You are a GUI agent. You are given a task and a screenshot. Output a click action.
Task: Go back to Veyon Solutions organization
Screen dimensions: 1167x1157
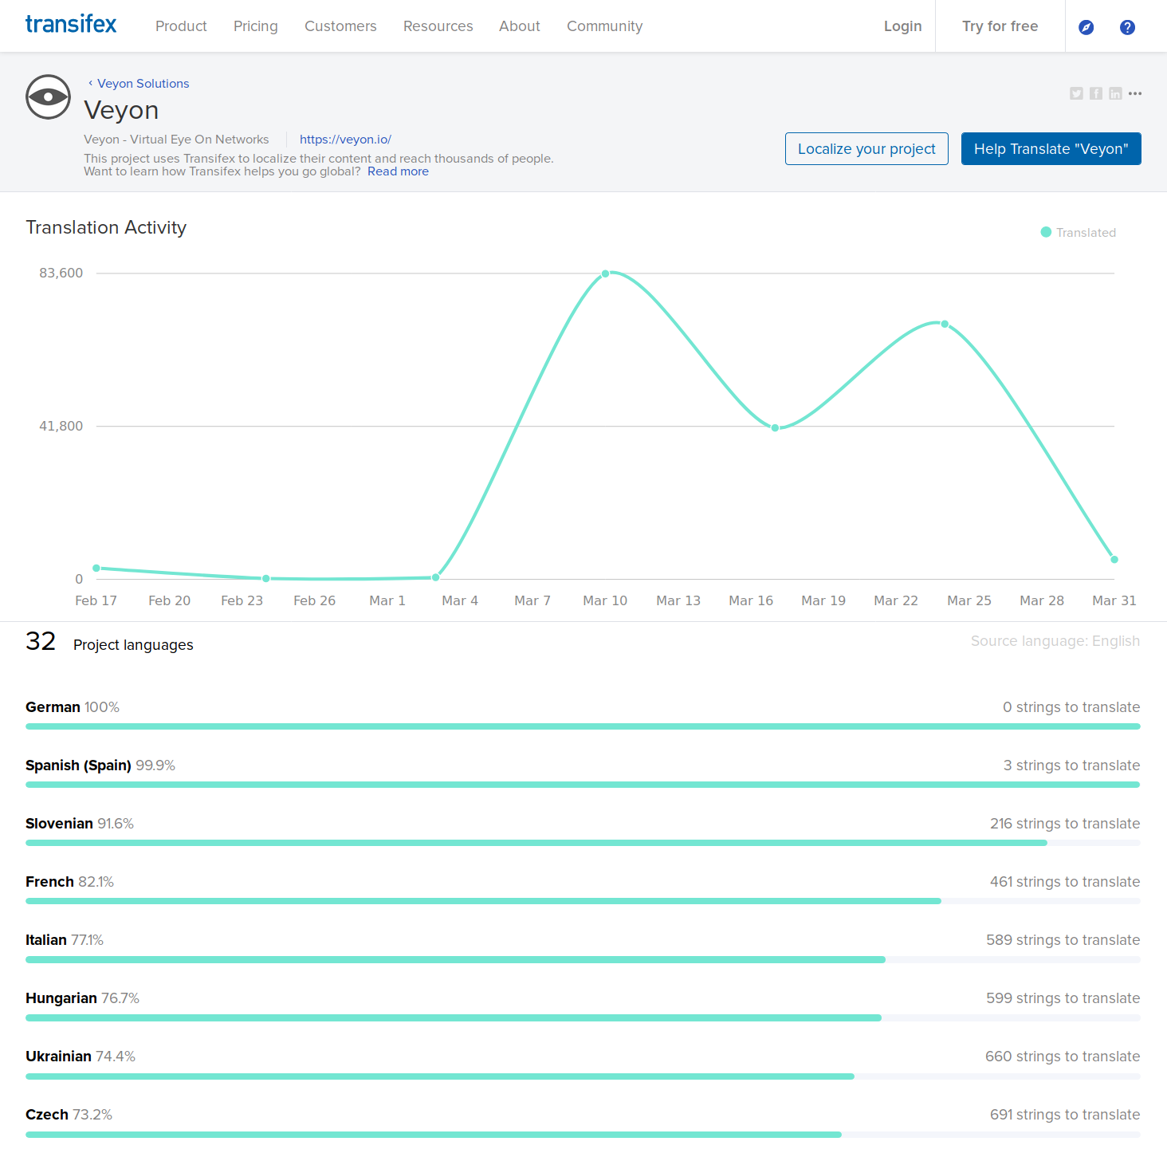tap(143, 84)
